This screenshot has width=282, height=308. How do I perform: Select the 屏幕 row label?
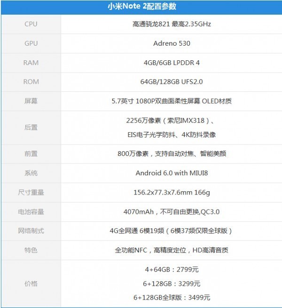click(31, 101)
